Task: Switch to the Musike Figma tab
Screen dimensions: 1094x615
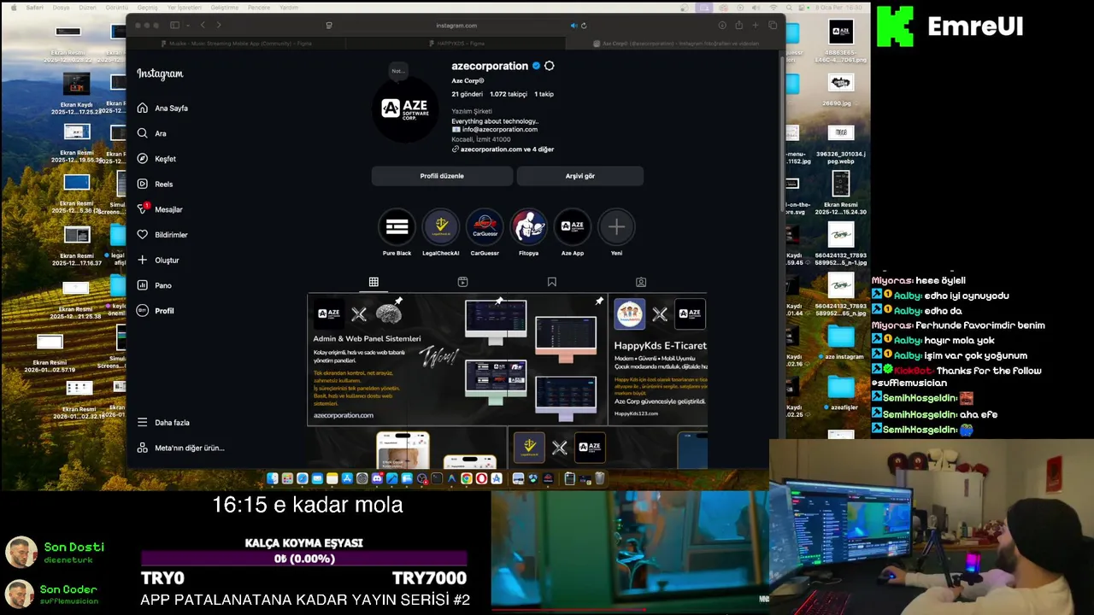Action: [x=236, y=44]
